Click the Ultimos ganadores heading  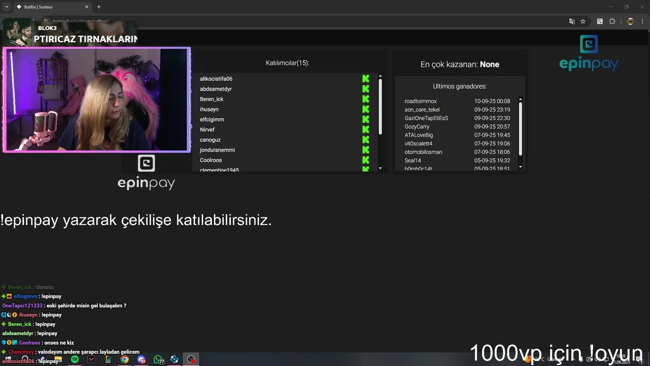tap(460, 86)
